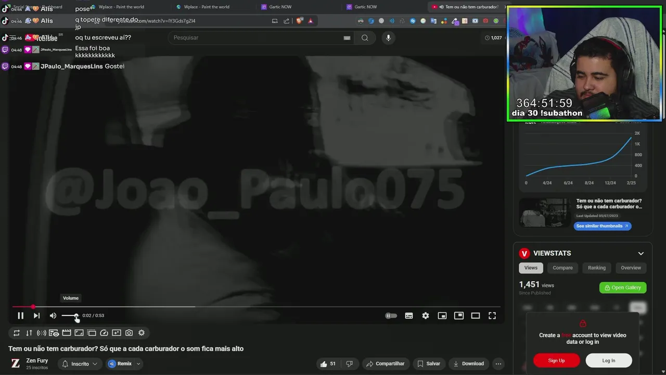Take a screenshot with the camera icon
This screenshot has width=666, height=375.
click(129, 333)
